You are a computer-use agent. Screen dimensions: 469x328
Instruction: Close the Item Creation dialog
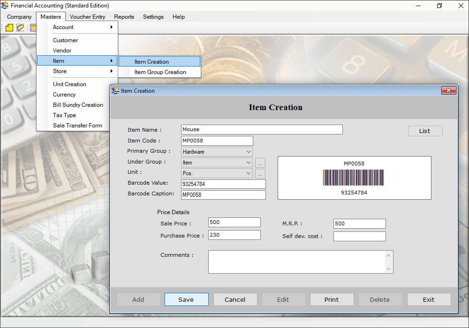(x=449, y=90)
